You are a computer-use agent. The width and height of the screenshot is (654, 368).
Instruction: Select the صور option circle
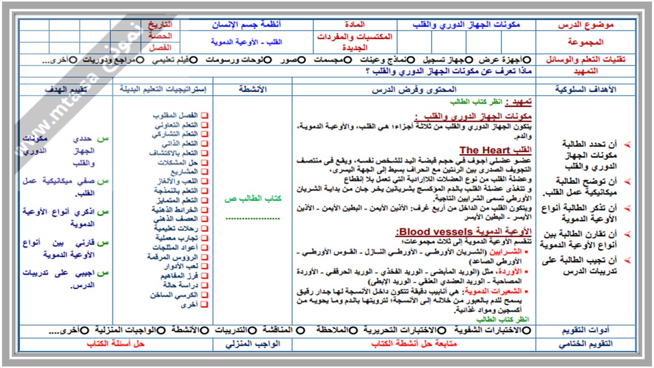pos(302,60)
